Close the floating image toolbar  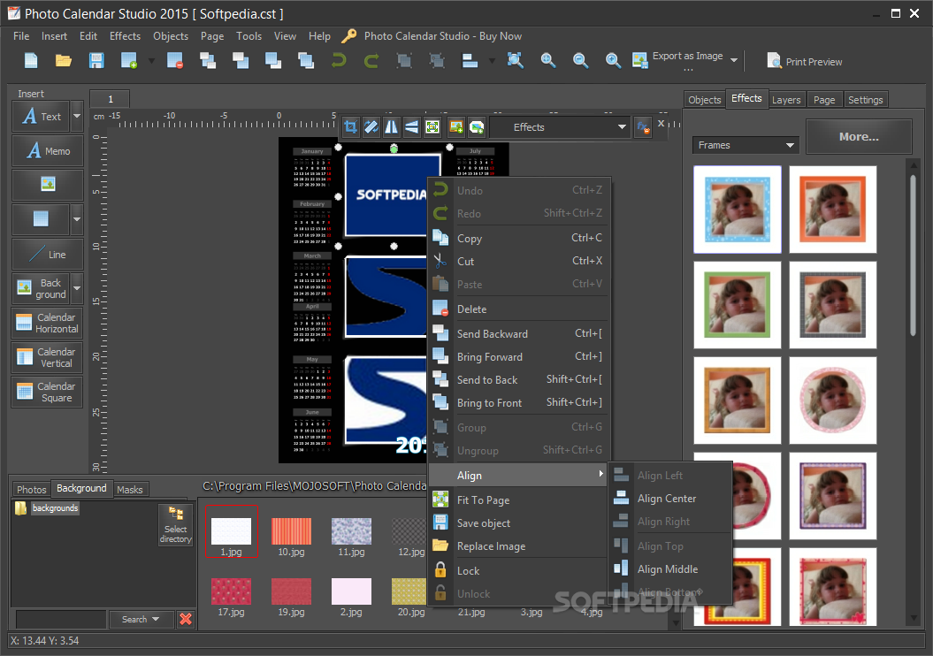[x=662, y=124]
